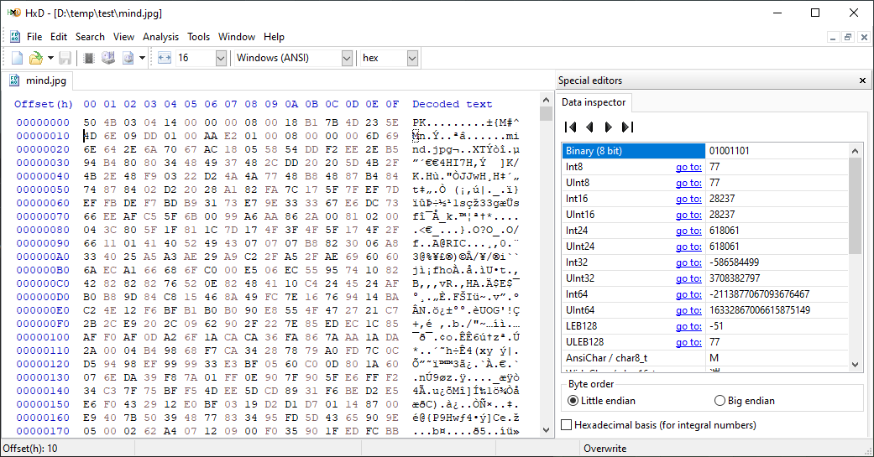Click the Overwrite status bar indicator
The image size is (874, 457).
[x=604, y=449]
